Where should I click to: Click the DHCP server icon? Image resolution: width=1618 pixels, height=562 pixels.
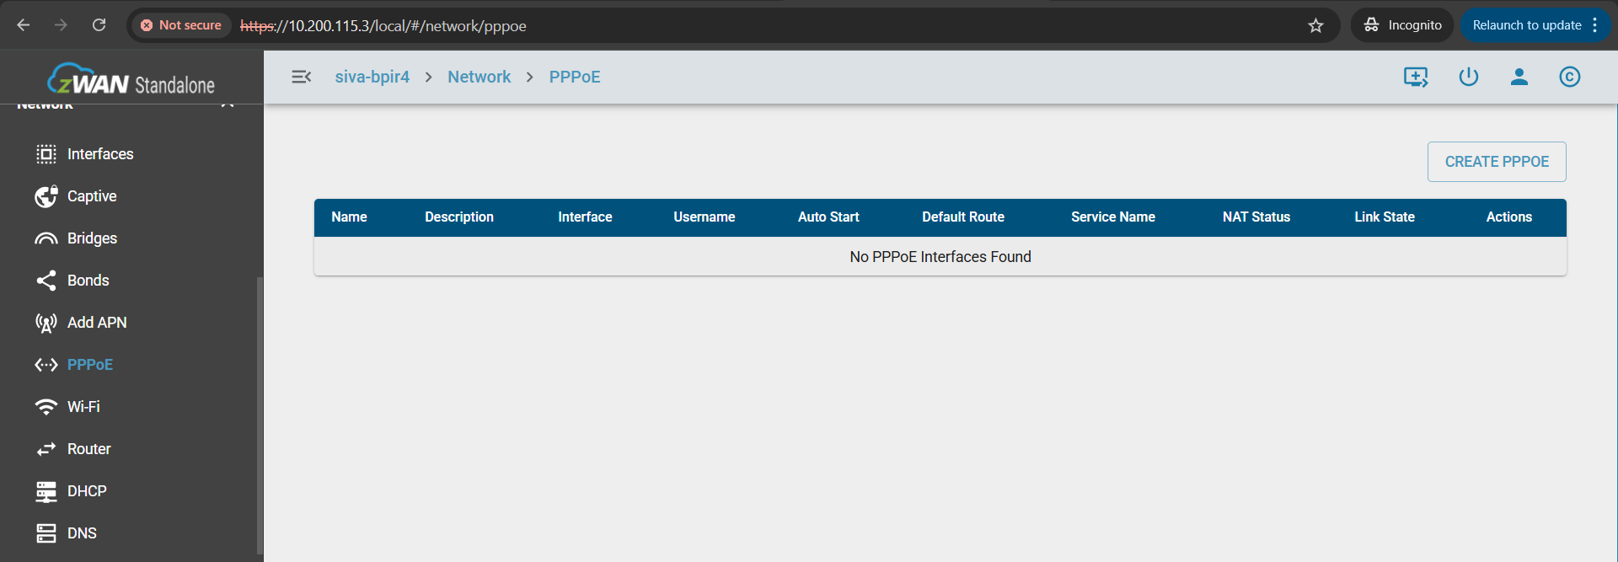click(x=46, y=491)
